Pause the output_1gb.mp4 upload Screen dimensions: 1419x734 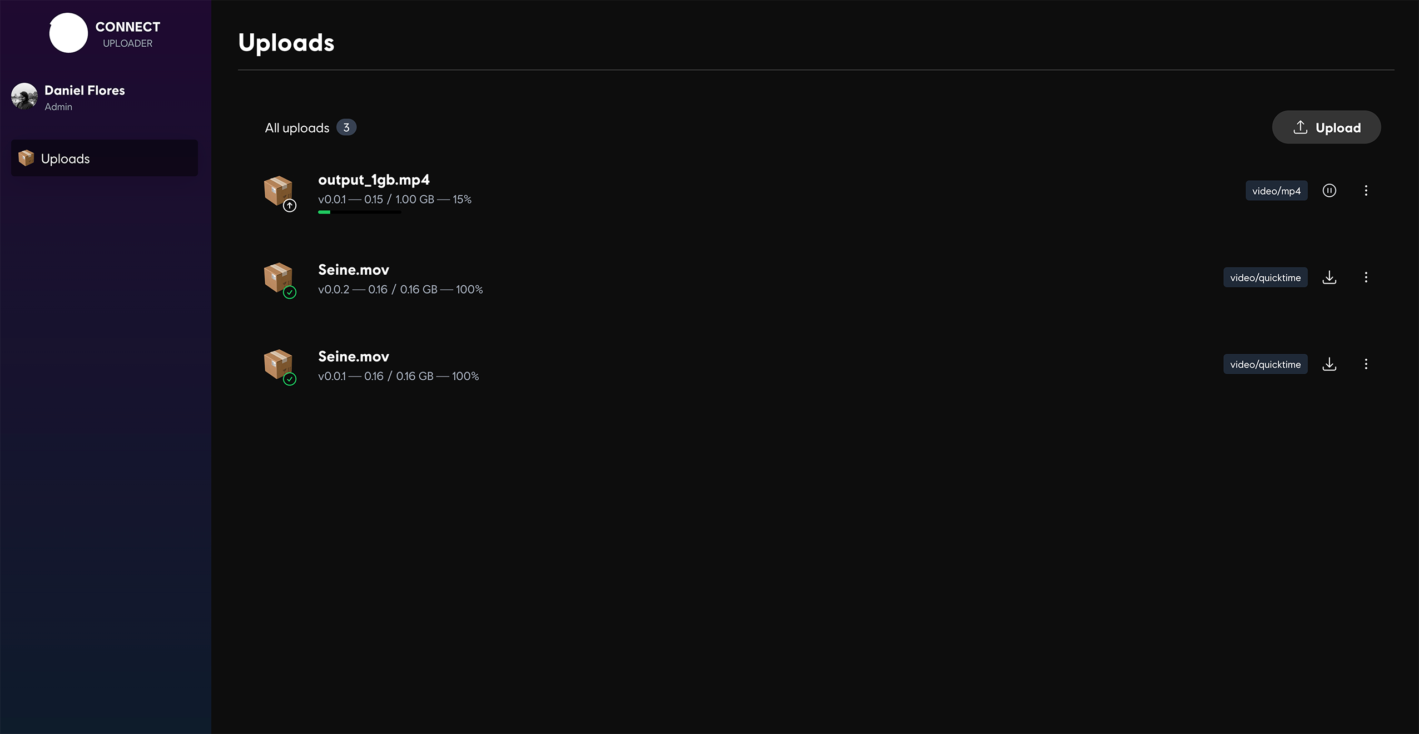[1329, 191]
